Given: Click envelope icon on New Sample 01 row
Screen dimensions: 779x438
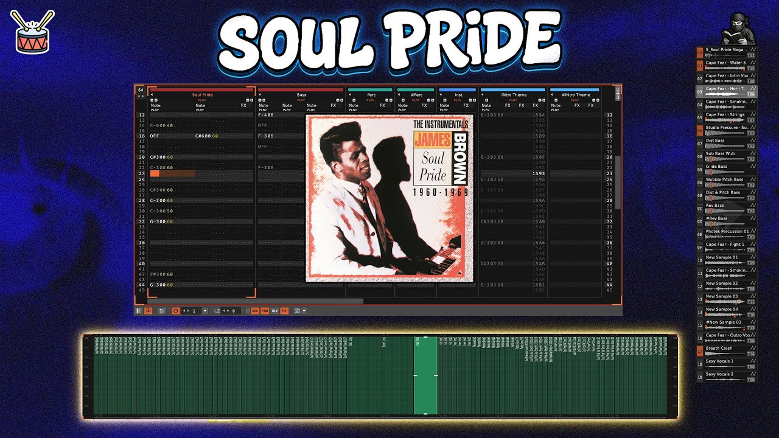Looking at the screenshot, I should (753, 257).
